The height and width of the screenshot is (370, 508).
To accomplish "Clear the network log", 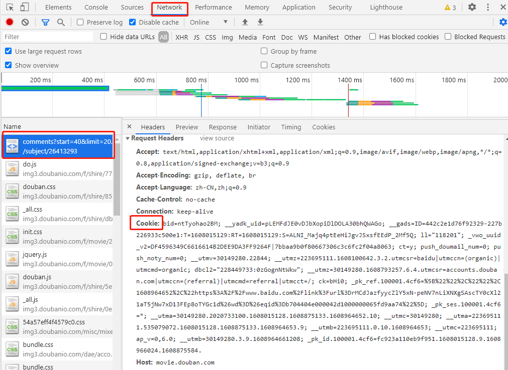I will tap(25, 22).
